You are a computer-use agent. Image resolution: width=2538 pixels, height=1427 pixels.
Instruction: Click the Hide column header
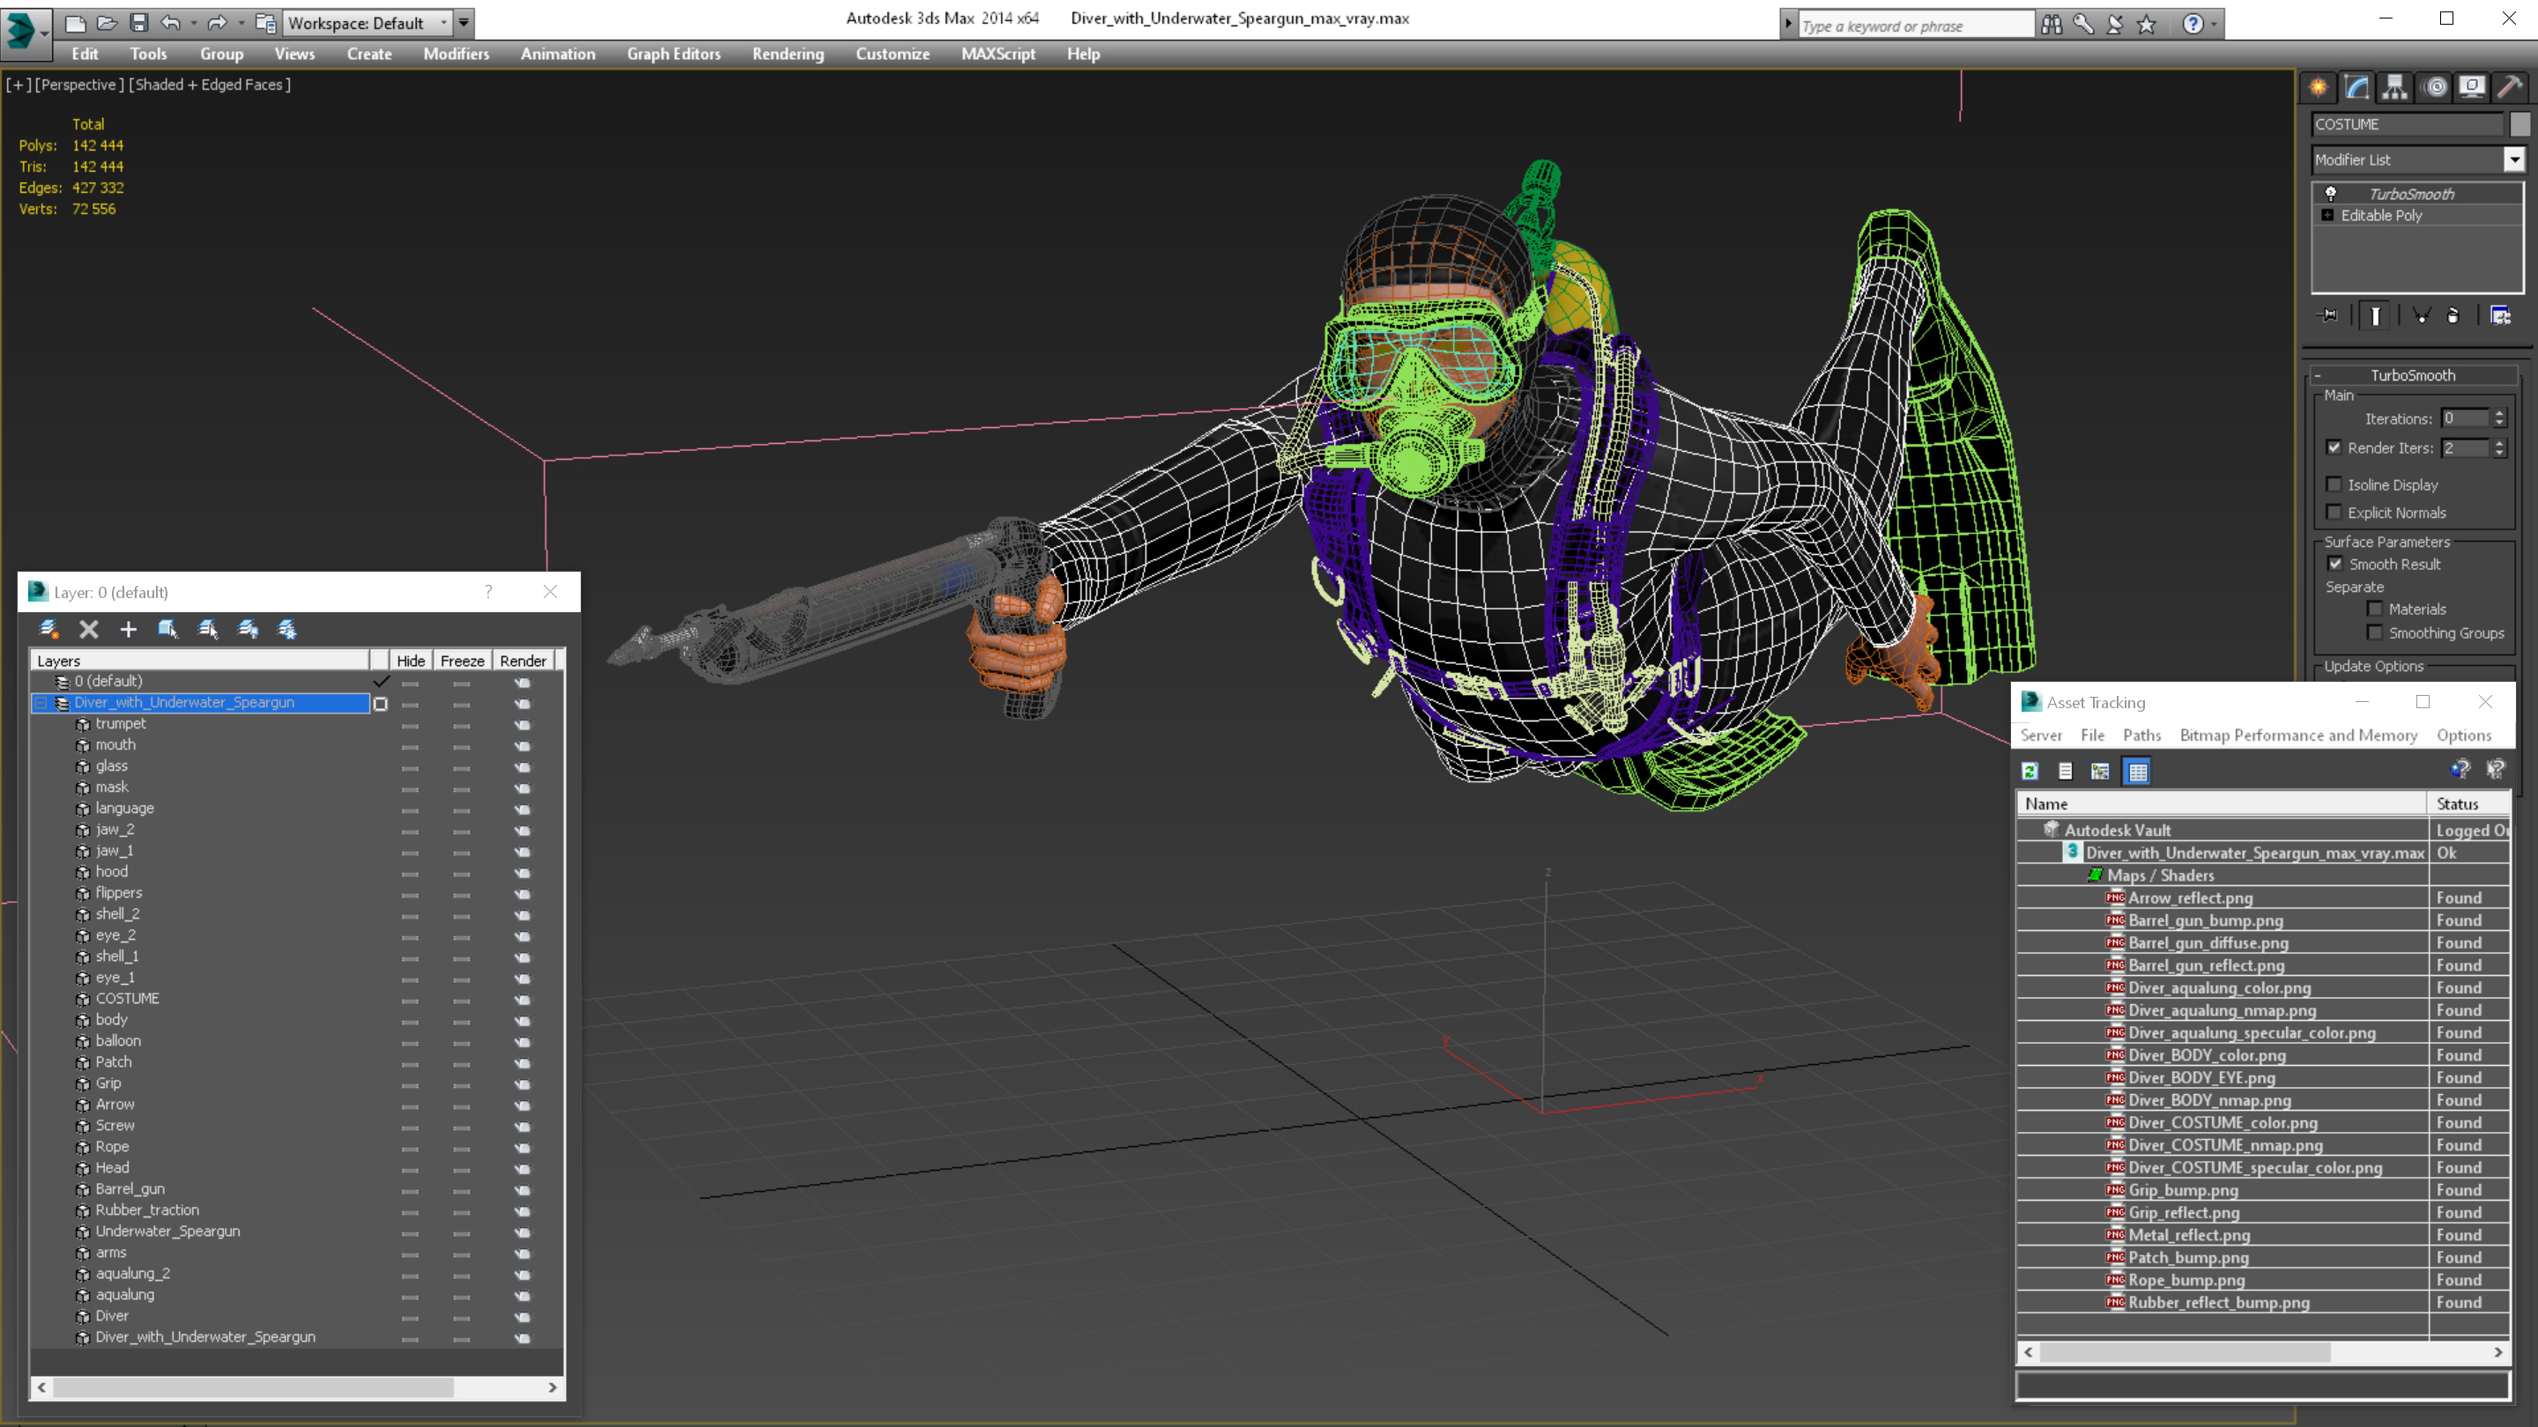tap(411, 661)
